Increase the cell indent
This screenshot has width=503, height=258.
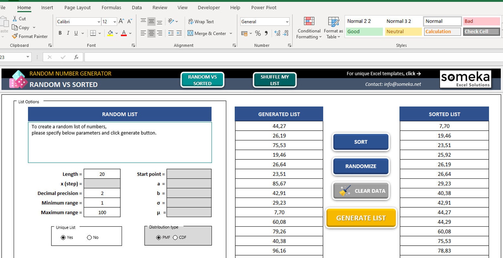[x=179, y=33]
